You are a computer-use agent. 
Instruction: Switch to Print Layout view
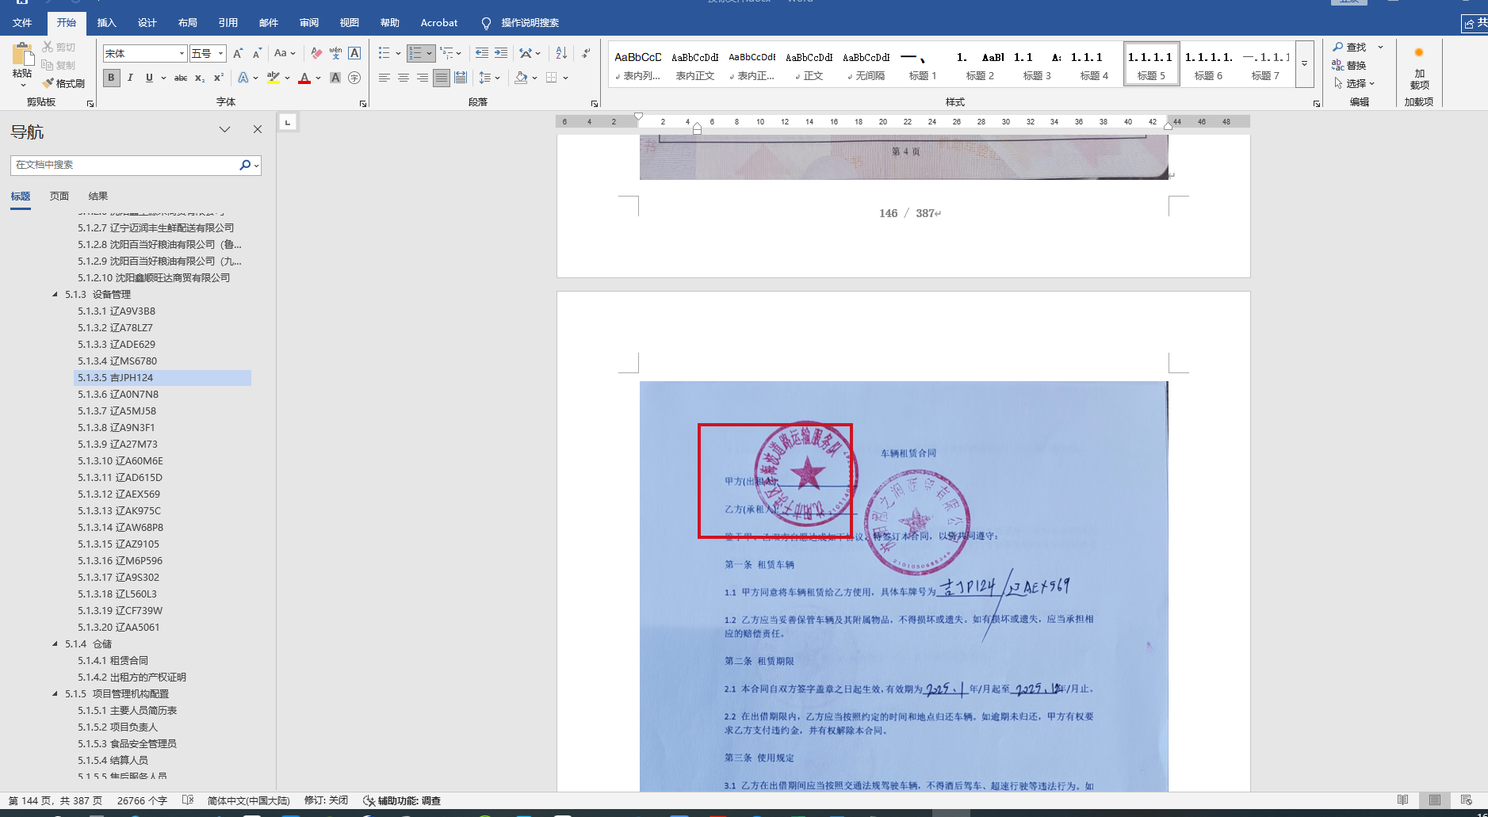point(1434,800)
